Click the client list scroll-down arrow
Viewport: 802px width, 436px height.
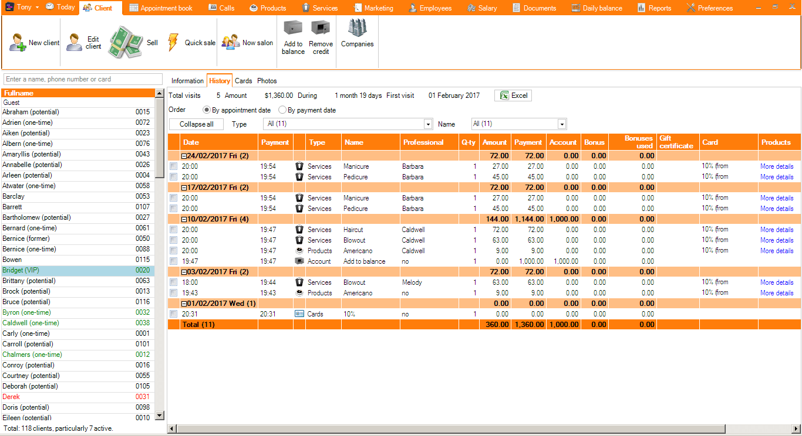click(159, 415)
